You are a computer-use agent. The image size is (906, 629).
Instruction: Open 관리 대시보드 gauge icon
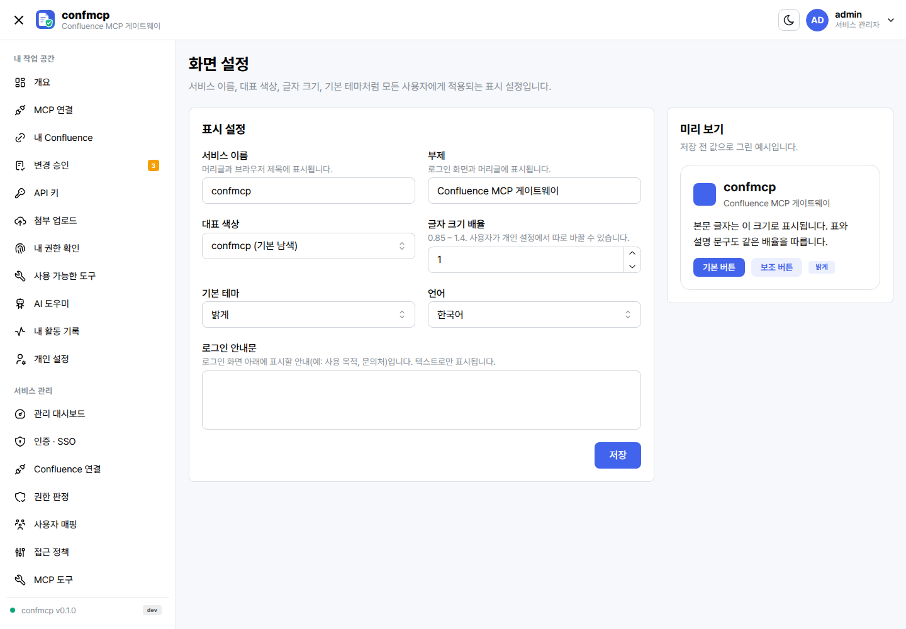point(20,414)
